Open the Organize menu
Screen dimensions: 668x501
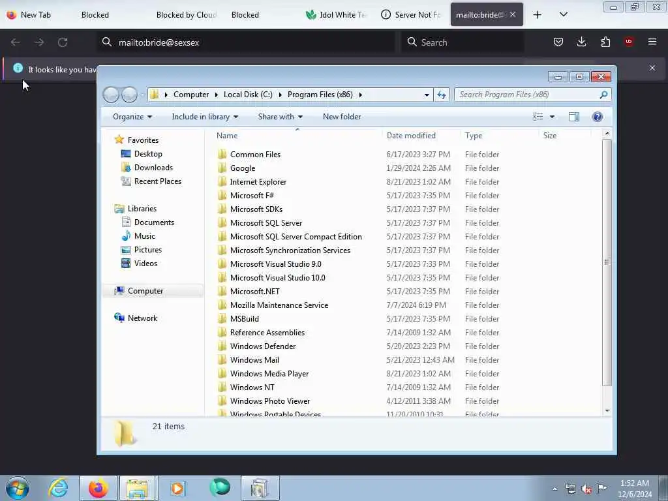(132, 117)
